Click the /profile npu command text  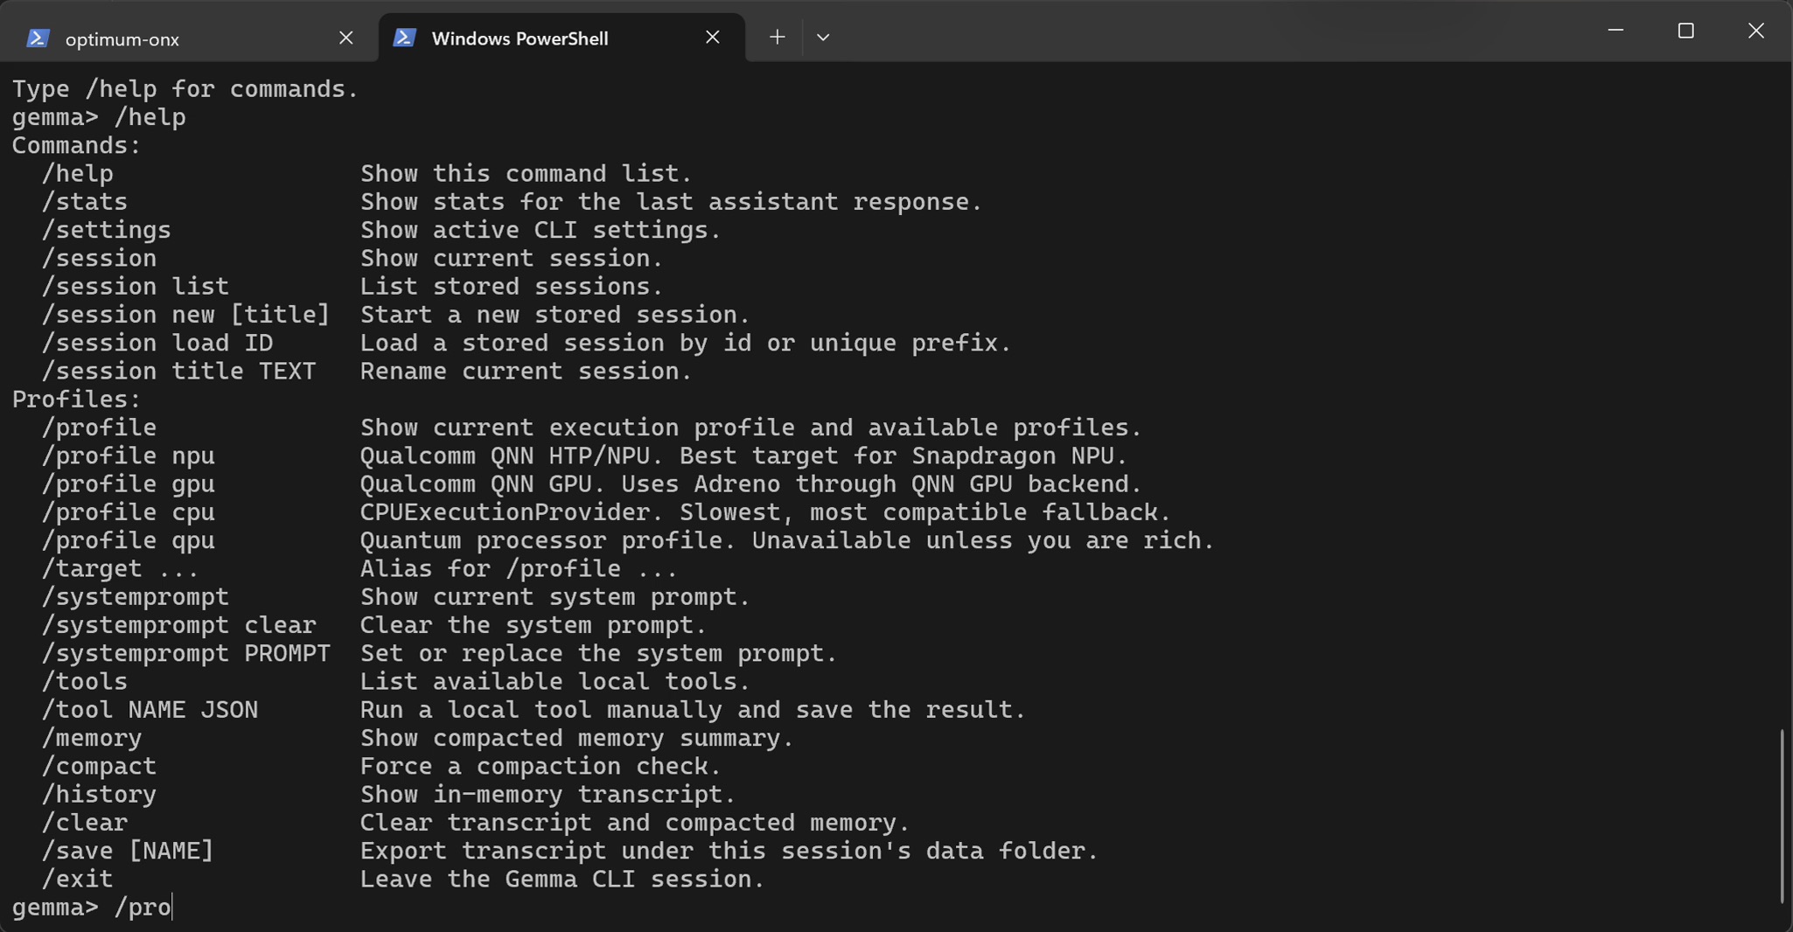pyautogui.click(x=128, y=456)
